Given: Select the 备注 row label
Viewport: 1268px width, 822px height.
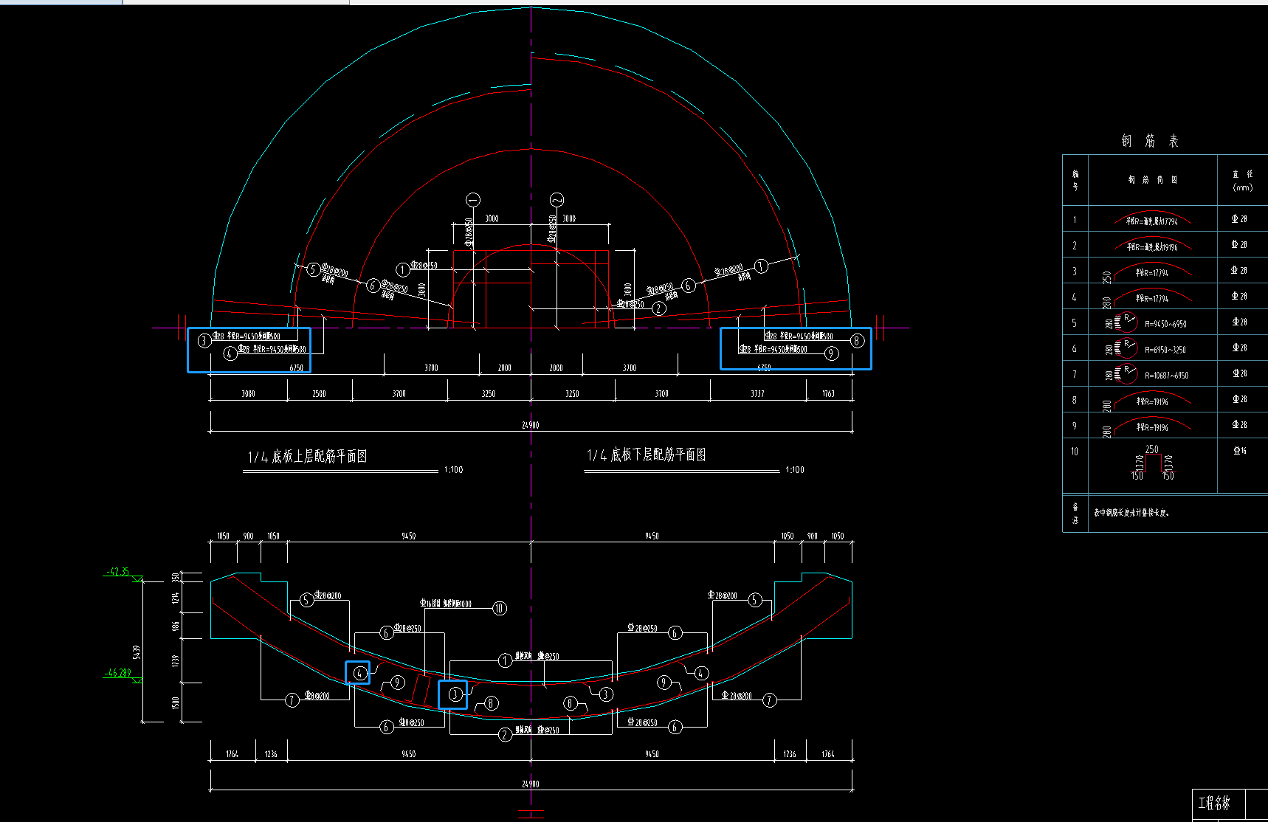Looking at the screenshot, I should (1075, 514).
